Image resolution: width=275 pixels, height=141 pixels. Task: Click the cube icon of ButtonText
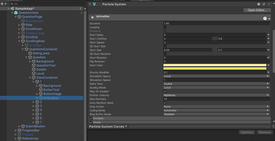(x=41, y=90)
